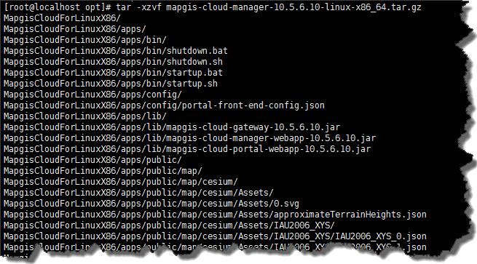
Task: Click the apps/config/ directory line
Action: tap(92, 95)
